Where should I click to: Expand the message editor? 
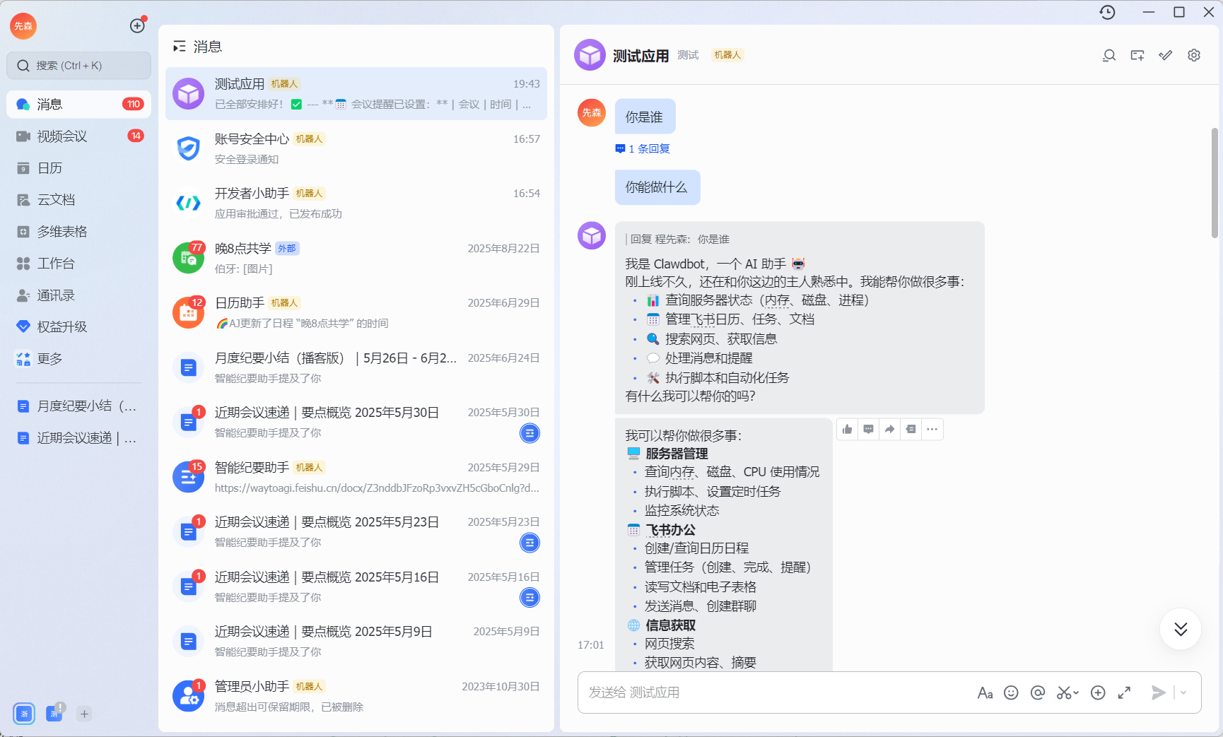coord(1124,692)
